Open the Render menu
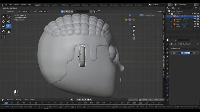Image resolution: width=200 pixels, height=112 pixels. click(16, 5)
